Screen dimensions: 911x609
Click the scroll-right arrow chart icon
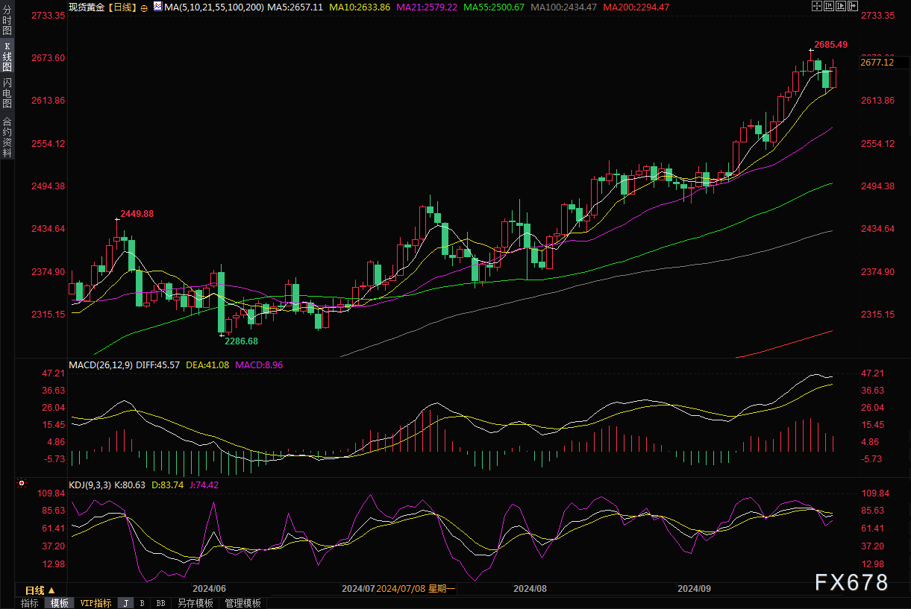coord(853,6)
